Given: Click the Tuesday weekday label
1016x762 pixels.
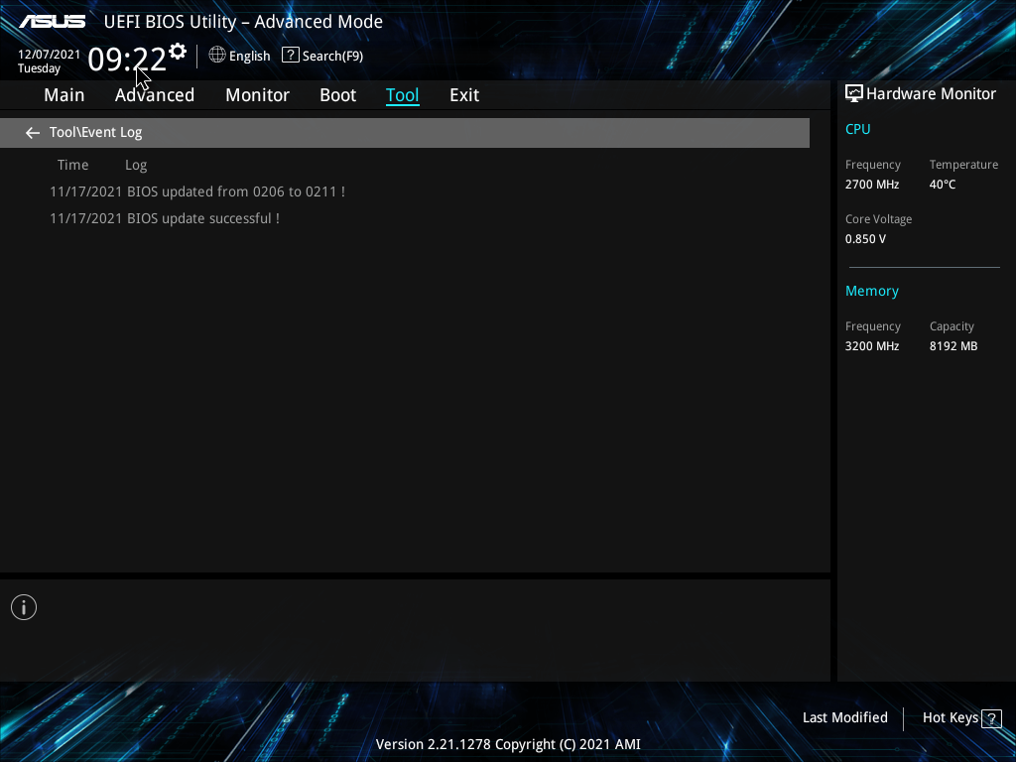Looking at the screenshot, I should coord(39,68).
